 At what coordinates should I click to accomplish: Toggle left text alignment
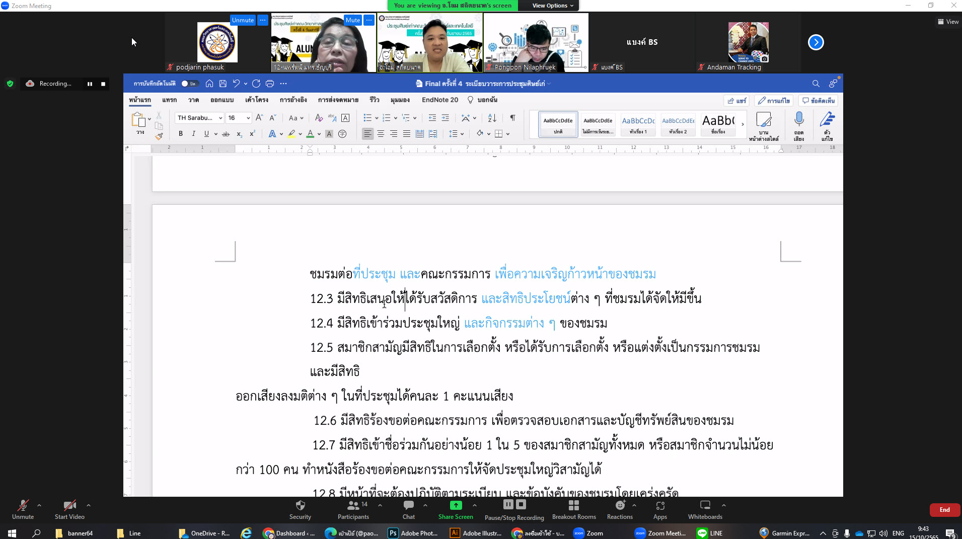367,134
